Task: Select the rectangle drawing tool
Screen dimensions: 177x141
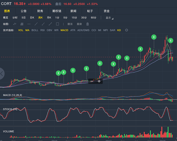Action: coord(58,24)
